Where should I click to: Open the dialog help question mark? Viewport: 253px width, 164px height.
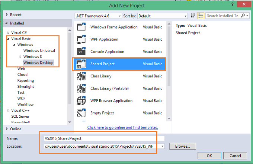pyautogui.click(x=232, y=4)
